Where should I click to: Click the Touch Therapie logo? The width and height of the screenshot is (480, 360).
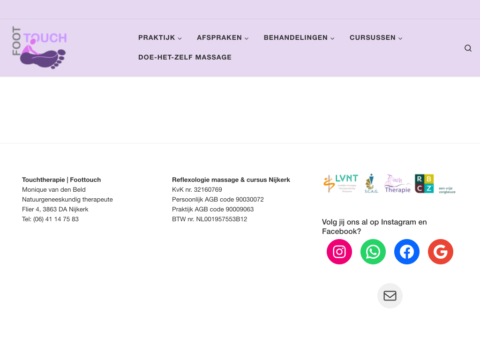click(x=397, y=183)
